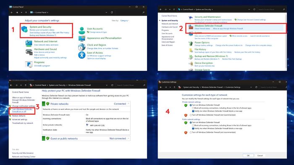Open Windows Defender Firewall heading link
Screen dimensions: 294x165
[x=208, y=26]
